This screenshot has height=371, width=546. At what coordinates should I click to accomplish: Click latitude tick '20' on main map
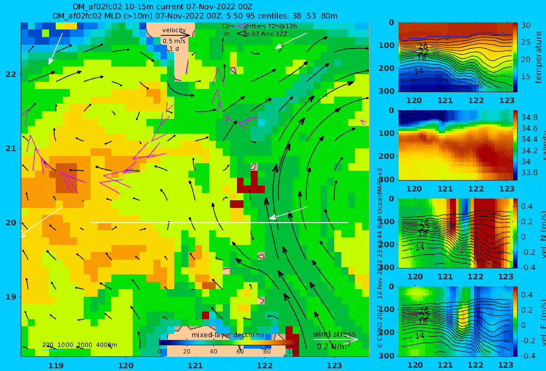coord(11,223)
